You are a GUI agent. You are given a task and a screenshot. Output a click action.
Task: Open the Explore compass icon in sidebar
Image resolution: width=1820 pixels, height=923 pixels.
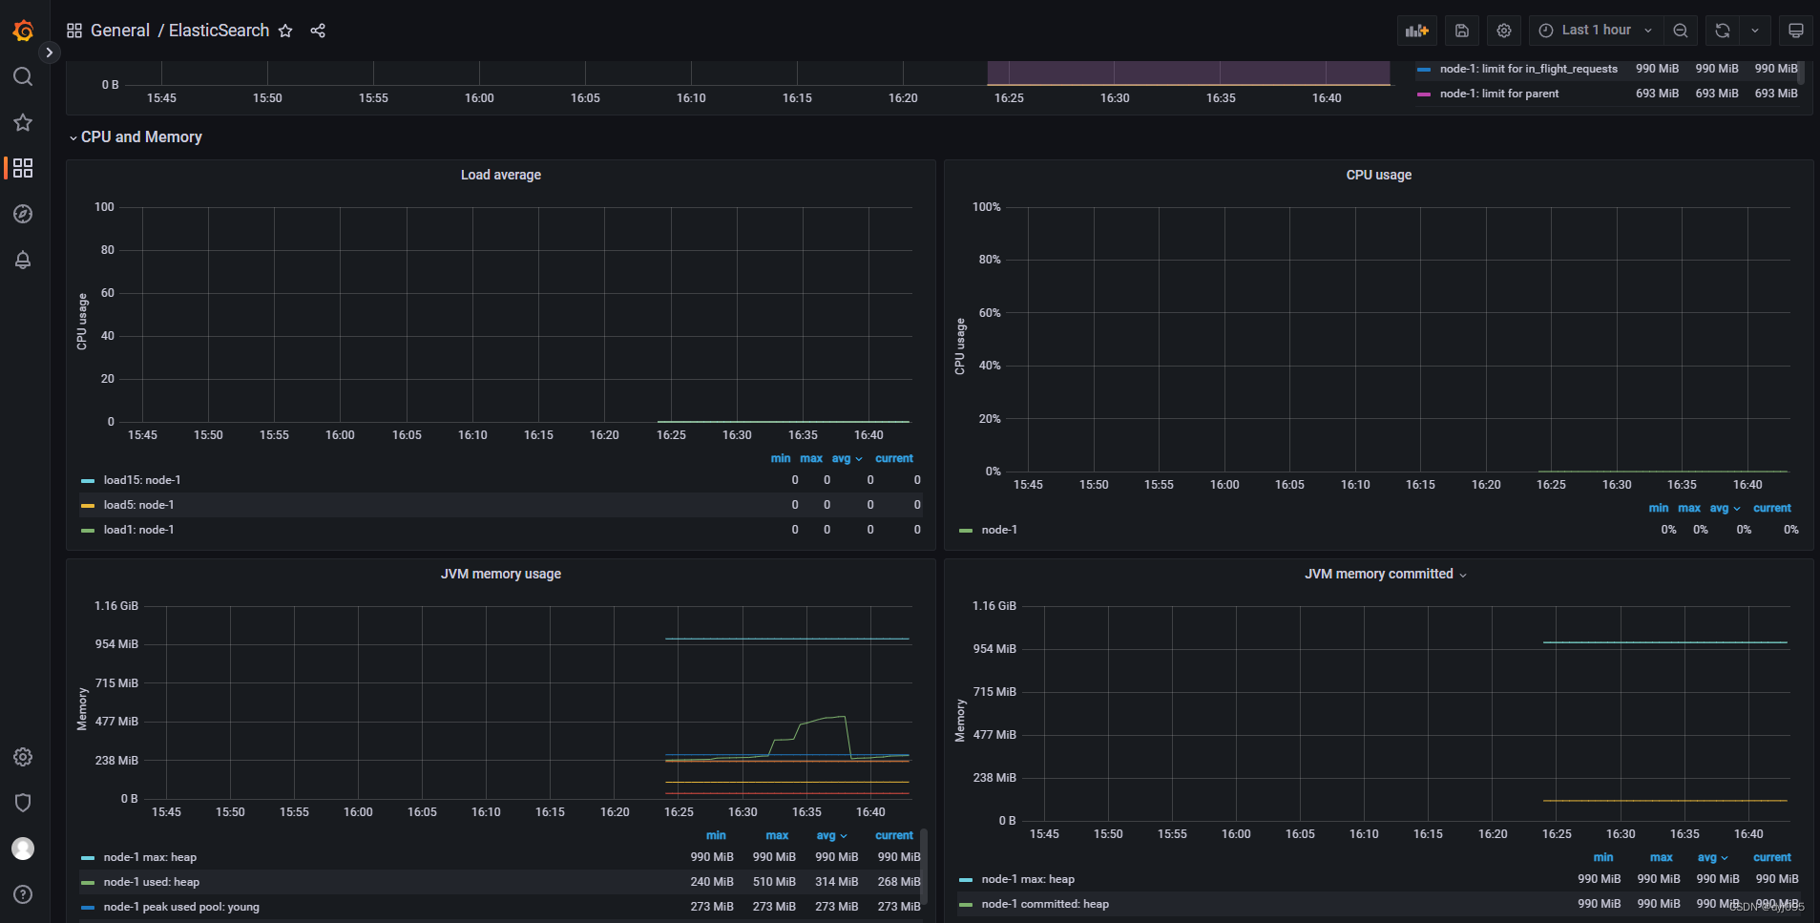click(23, 214)
